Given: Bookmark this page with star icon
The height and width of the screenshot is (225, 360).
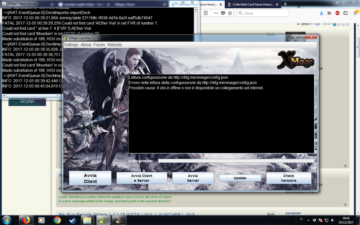Looking at the screenshot, I should coord(230,13).
